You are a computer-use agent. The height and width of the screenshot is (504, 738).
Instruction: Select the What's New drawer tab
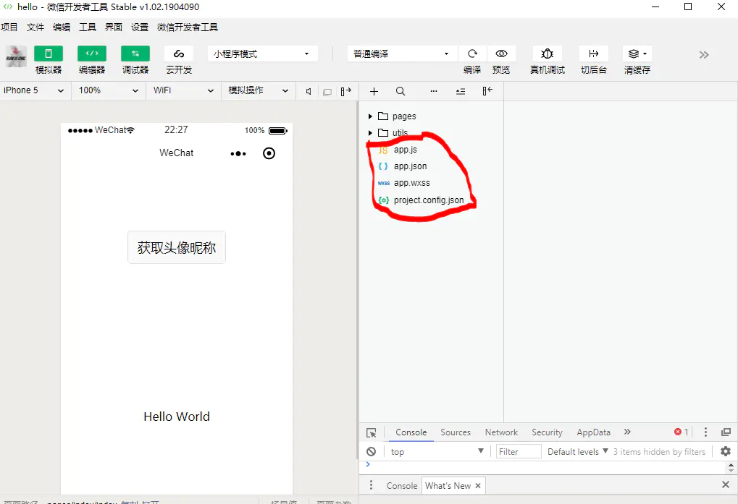click(448, 486)
